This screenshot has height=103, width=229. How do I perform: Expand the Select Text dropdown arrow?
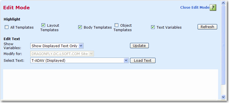126,60
